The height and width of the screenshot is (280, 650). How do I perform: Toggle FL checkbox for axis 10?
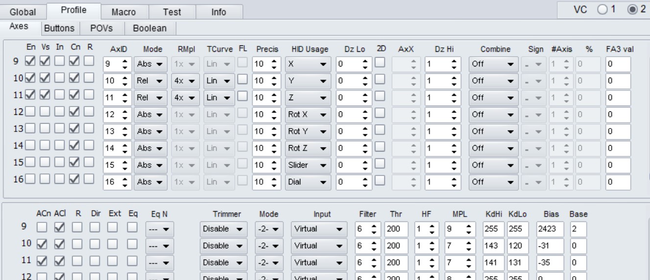(242, 79)
